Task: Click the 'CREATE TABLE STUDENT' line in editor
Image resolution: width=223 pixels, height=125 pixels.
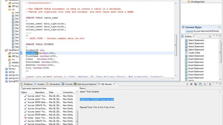Action: pos(40,44)
